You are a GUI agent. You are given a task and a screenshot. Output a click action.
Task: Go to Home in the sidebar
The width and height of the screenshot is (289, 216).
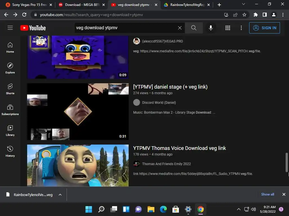click(10, 48)
